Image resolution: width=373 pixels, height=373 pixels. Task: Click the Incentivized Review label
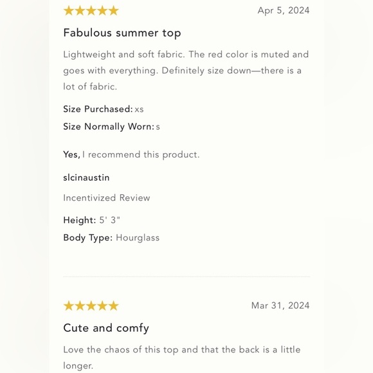107,198
